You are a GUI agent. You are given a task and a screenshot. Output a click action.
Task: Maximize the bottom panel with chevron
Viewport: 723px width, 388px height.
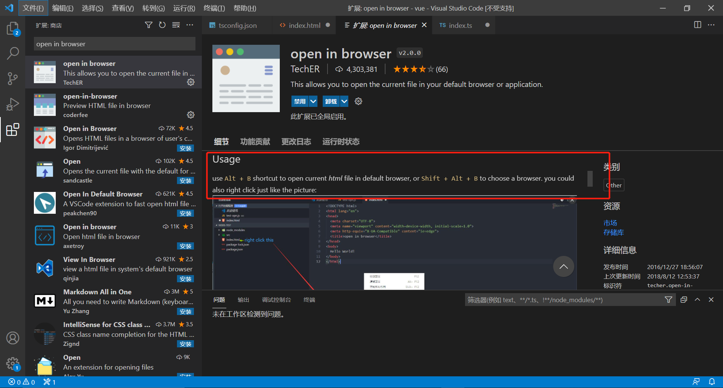(697, 300)
